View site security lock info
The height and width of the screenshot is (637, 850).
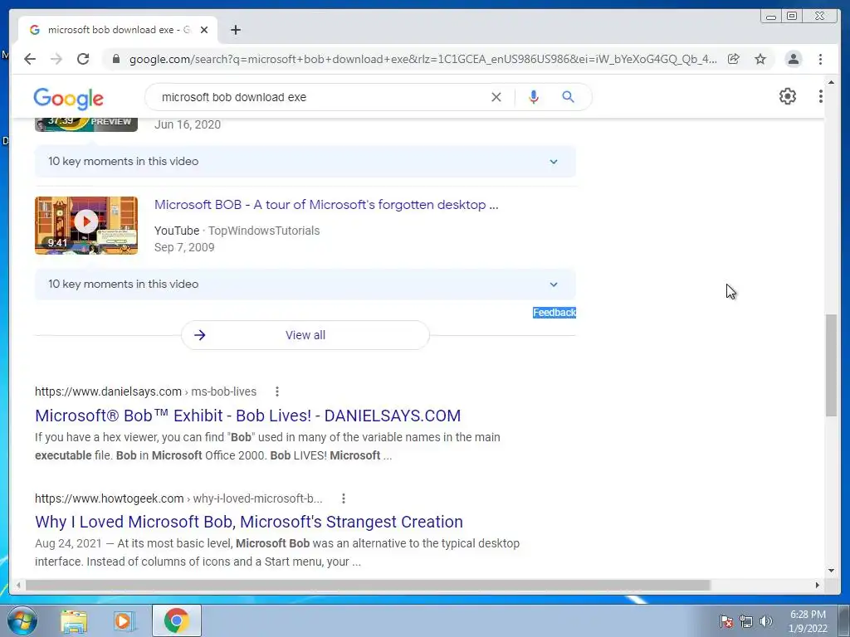(x=116, y=59)
